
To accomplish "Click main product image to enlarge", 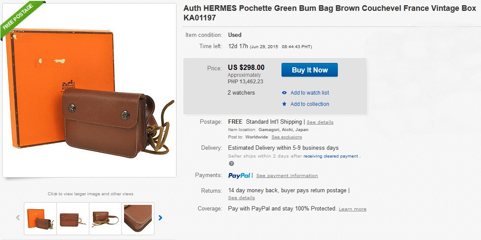I will 89,90.
